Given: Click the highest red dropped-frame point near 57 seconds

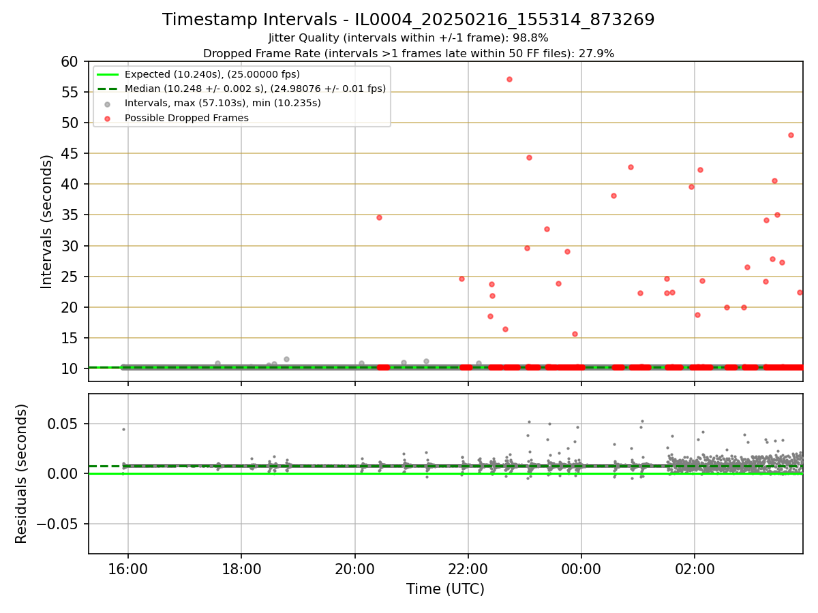Looking at the screenshot, I should click(509, 79).
